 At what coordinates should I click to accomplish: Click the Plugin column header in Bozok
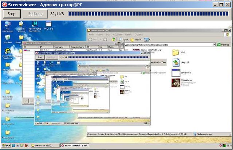coord(112,47)
